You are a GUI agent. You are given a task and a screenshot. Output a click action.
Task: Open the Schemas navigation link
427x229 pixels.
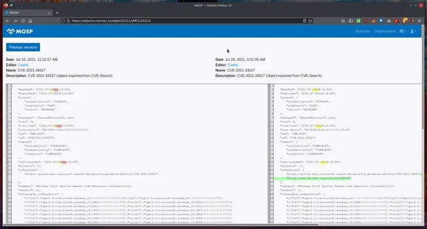[363, 31]
